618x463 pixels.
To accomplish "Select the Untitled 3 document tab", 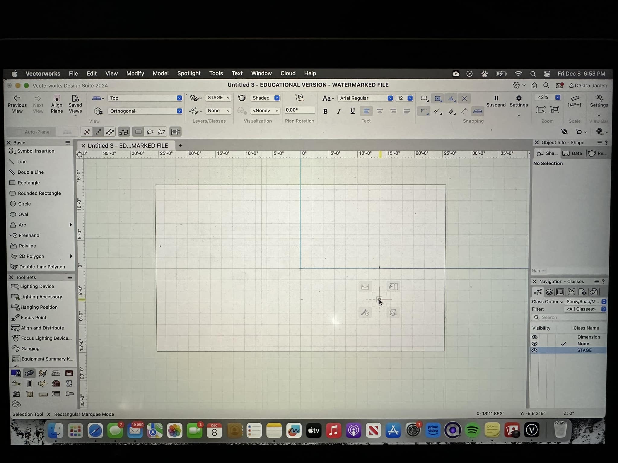I will pyautogui.click(x=126, y=146).
